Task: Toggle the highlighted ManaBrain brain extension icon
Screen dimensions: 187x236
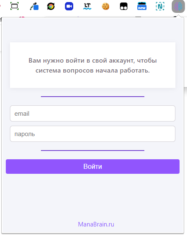Action: pos(178,6)
